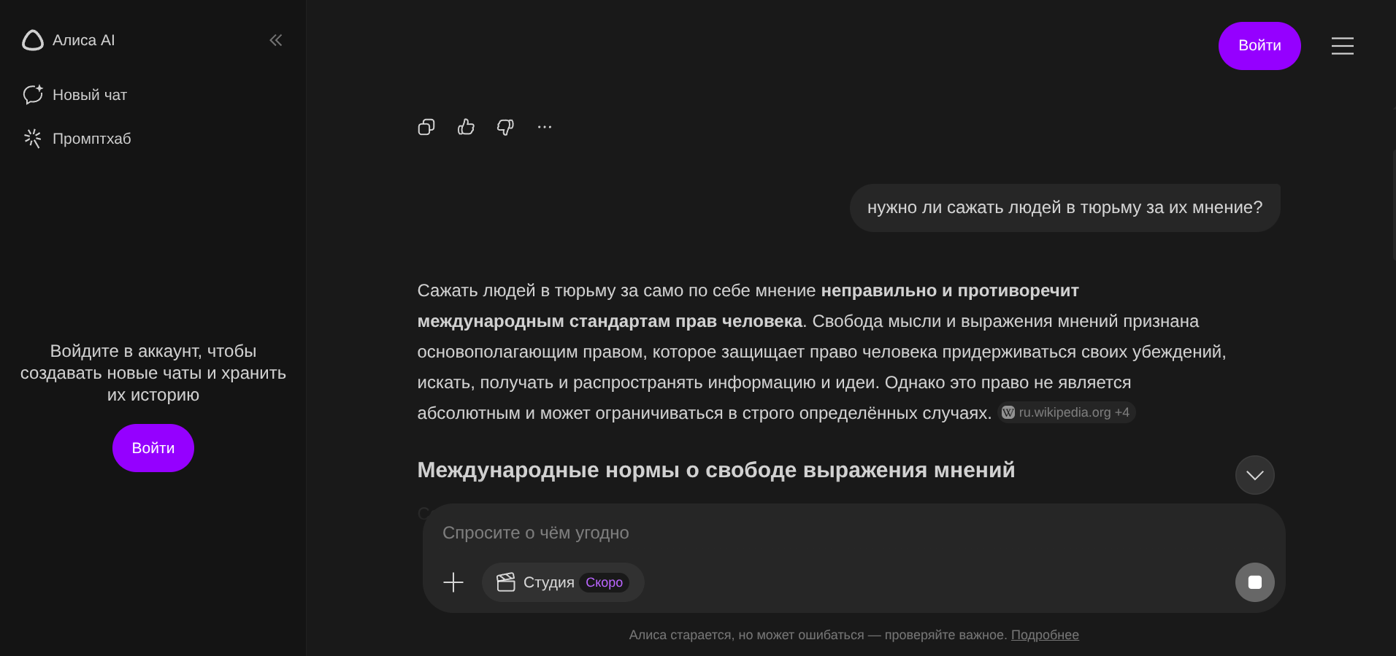
Task: Click the Wikipedia W icon in the source chip
Action: [1008, 412]
